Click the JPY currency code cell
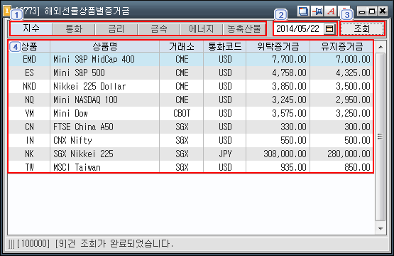This screenshot has height=256, width=394. click(225, 154)
